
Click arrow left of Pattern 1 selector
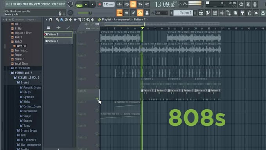(x=171, y=13)
